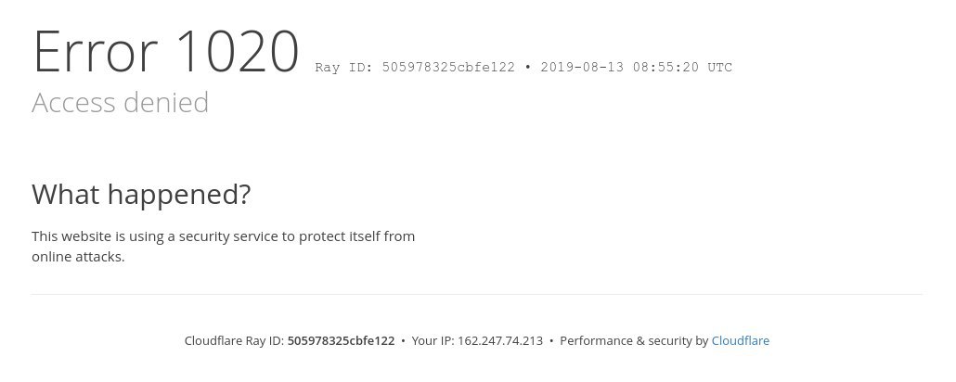Click the word "Error" in the heading

pyautogui.click(x=95, y=53)
